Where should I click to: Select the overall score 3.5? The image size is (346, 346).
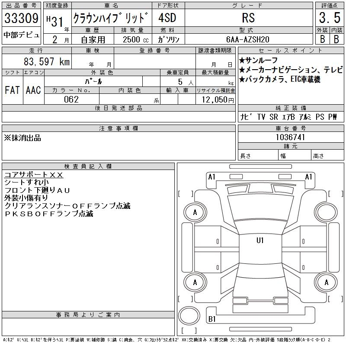[x=330, y=18]
